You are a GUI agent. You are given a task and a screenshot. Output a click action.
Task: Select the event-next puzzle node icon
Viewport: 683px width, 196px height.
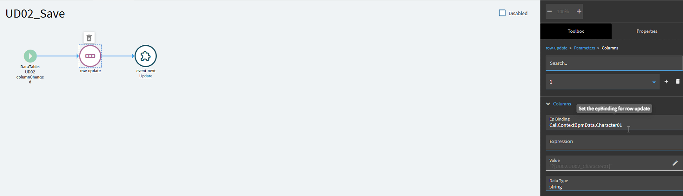pos(146,56)
